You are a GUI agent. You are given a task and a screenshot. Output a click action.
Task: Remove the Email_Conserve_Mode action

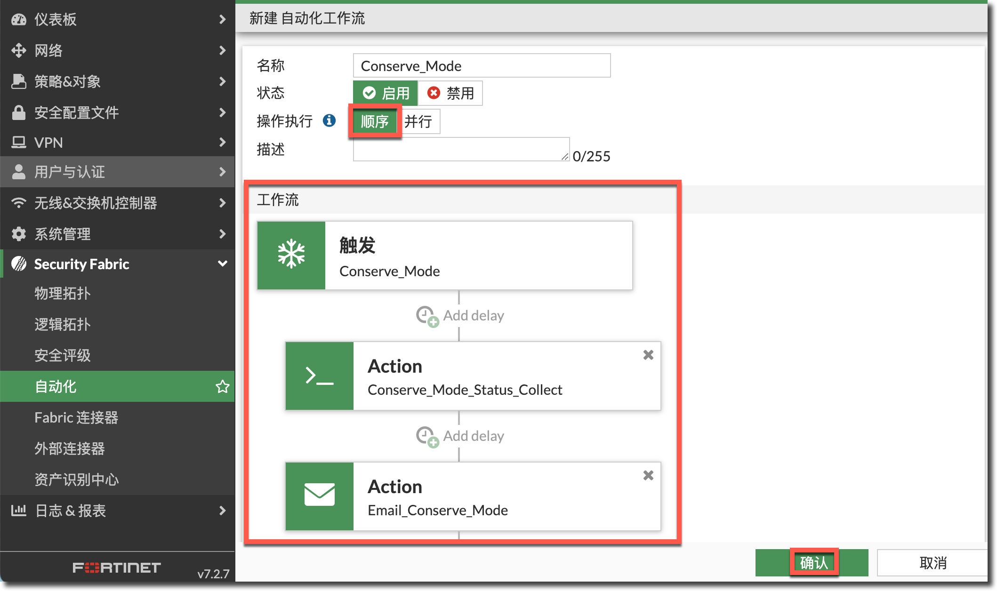[648, 476]
